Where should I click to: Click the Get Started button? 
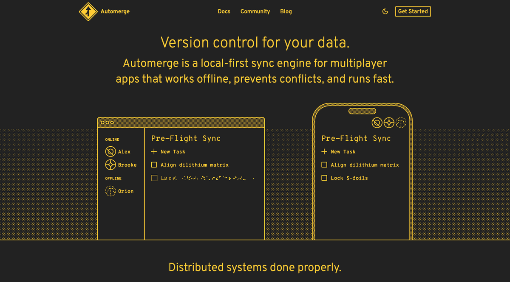tap(413, 11)
